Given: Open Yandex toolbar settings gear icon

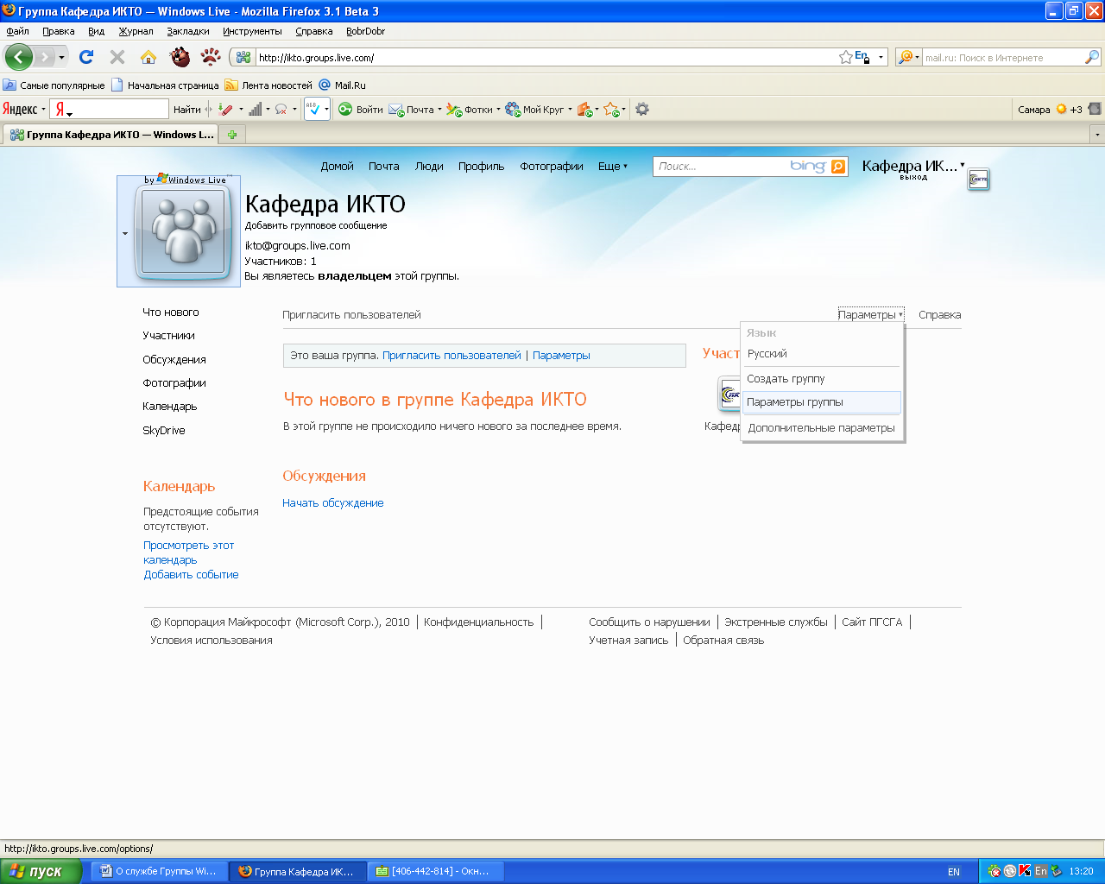Looking at the screenshot, I should tap(642, 110).
